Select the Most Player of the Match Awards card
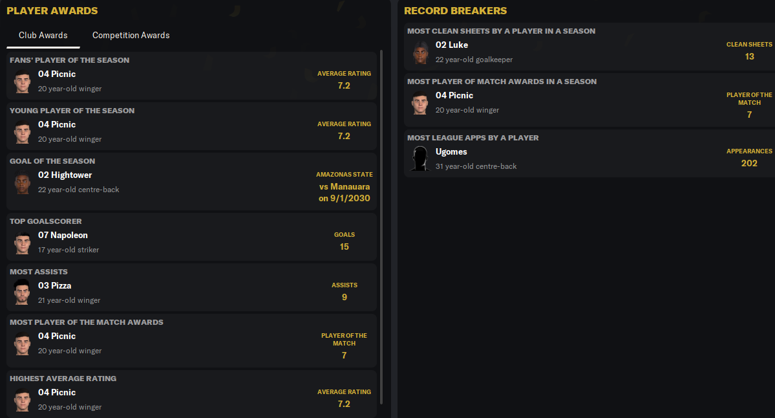 click(x=192, y=340)
